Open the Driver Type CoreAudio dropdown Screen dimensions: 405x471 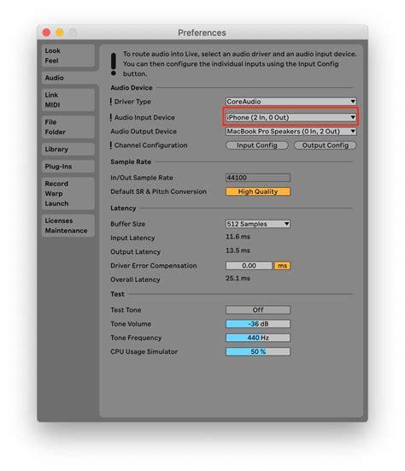pyautogui.click(x=291, y=102)
